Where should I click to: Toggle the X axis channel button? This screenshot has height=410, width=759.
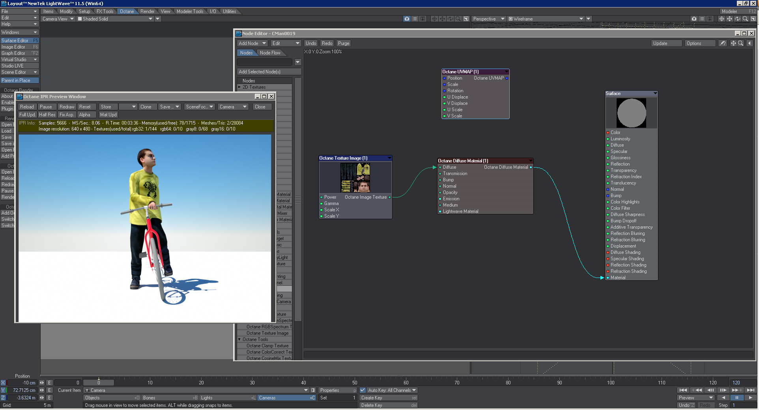[x=3, y=383]
